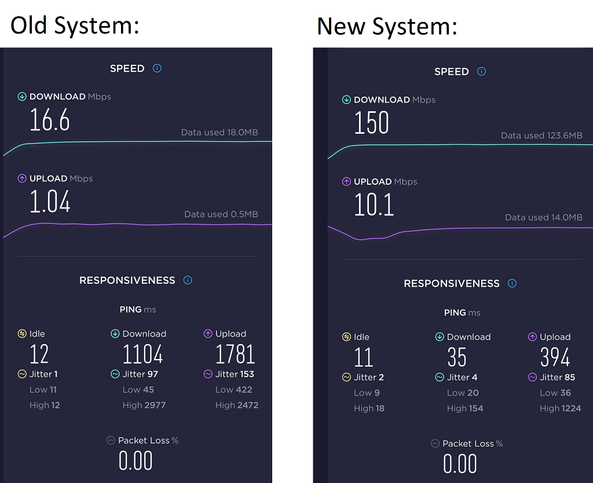Click the Download ping icon on New System
Viewport: 593px width, 483px height.
coord(440,336)
